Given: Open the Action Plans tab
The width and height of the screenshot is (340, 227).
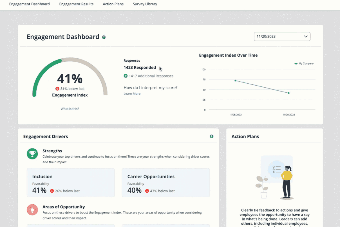Looking at the screenshot, I should [x=113, y=4].
